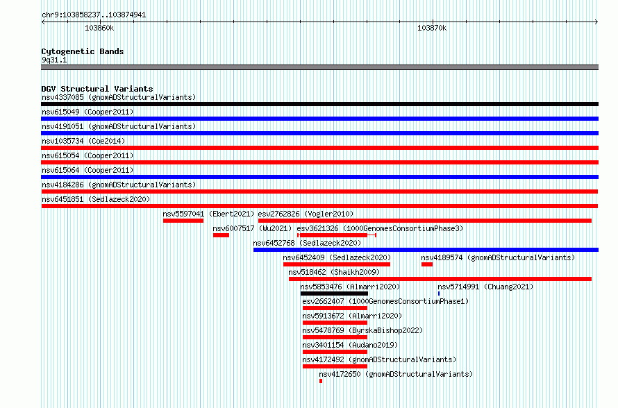Open the nsv6451851 (Sedlazeck2020) label
Viewport: 618px width, 408px height.
pyautogui.click(x=96, y=199)
